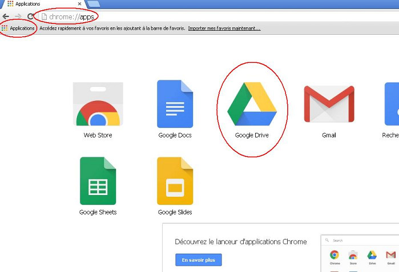Click the browser back arrow

(x=6, y=17)
